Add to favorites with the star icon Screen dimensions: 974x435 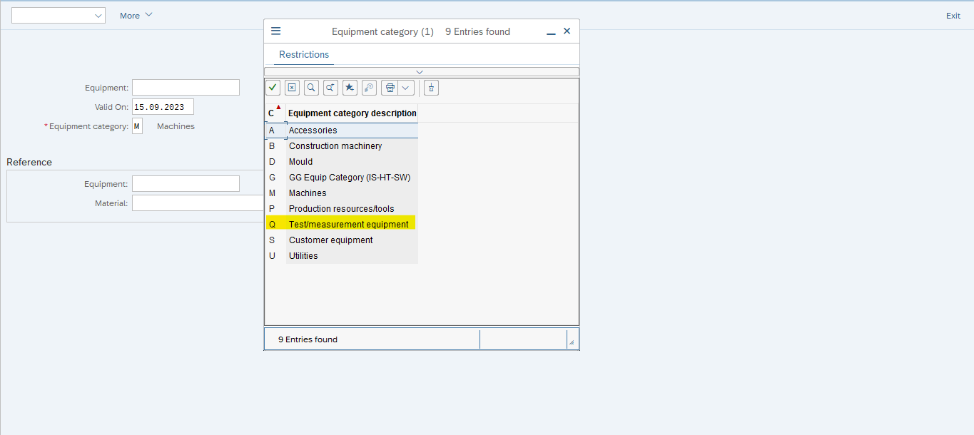tap(350, 88)
